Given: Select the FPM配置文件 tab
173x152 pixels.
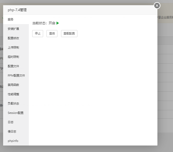Looking at the screenshot, I should point(16,75).
